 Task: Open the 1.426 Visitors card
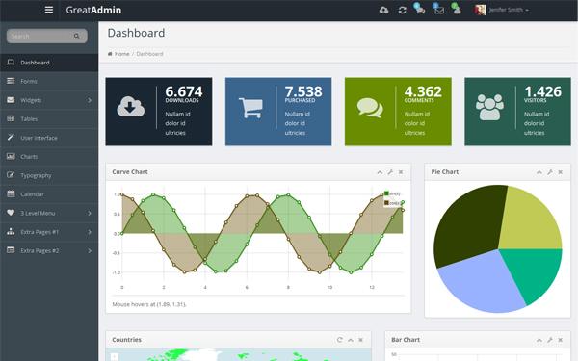pos(517,112)
